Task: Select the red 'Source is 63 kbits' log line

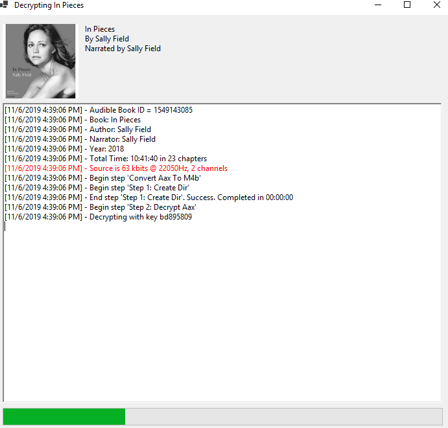Action: pos(116,168)
